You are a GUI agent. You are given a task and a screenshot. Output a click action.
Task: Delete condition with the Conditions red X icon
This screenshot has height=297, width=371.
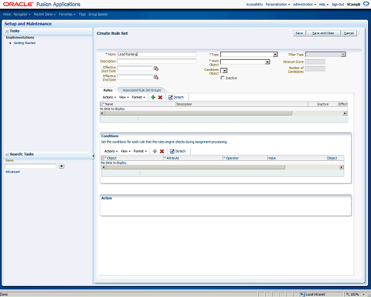(x=162, y=151)
